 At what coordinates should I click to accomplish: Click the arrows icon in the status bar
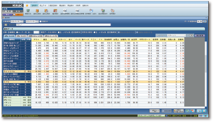click(x=201, y=116)
